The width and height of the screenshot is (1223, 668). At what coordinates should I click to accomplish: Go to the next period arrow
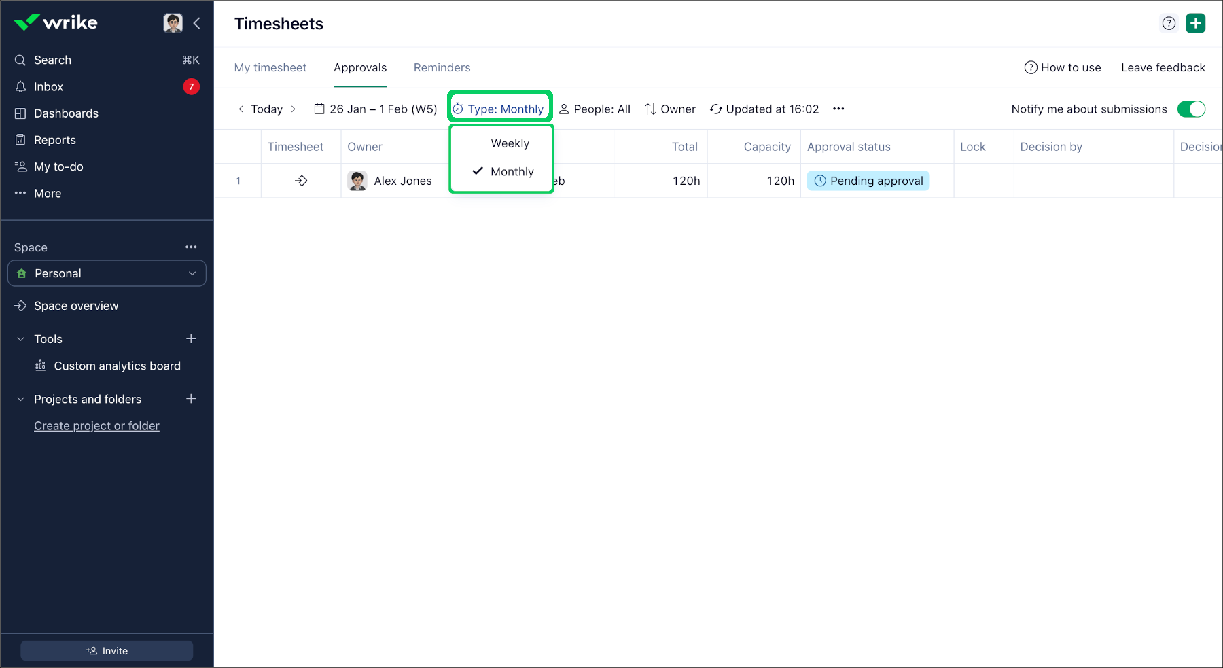[293, 109]
